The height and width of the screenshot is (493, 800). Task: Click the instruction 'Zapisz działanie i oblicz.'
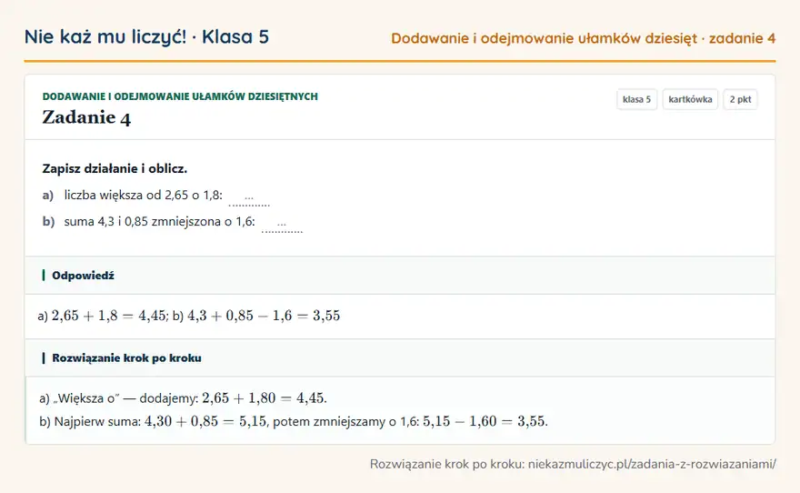[115, 168]
